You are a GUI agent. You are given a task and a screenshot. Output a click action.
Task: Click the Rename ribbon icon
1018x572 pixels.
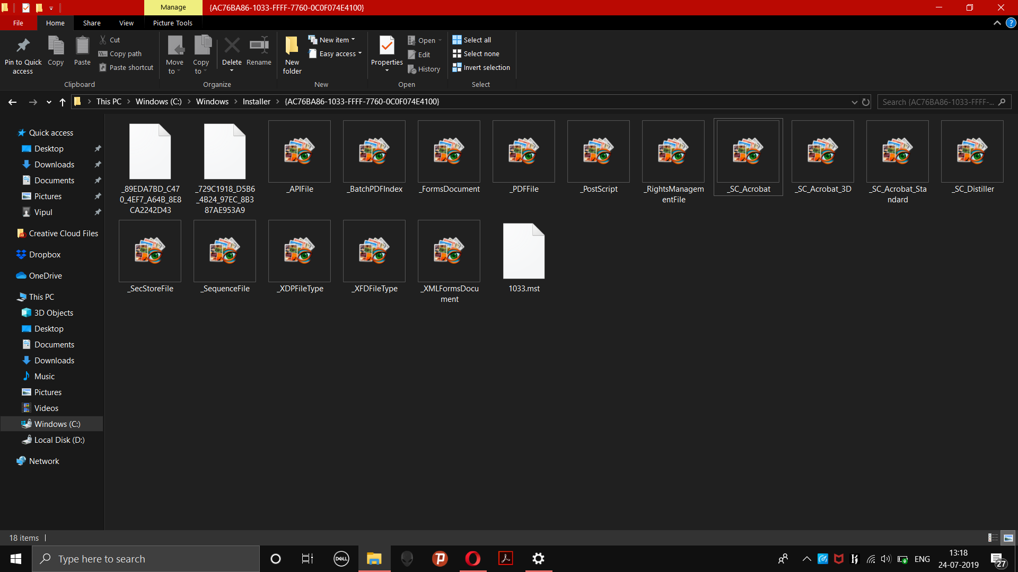259,46
